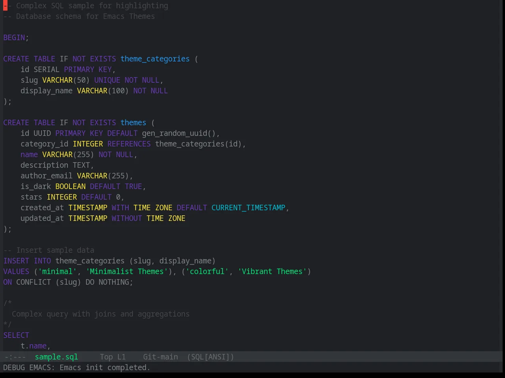Place cursor on the BEGIN keyword
The height and width of the screenshot is (378, 505).
click(14, 37)
